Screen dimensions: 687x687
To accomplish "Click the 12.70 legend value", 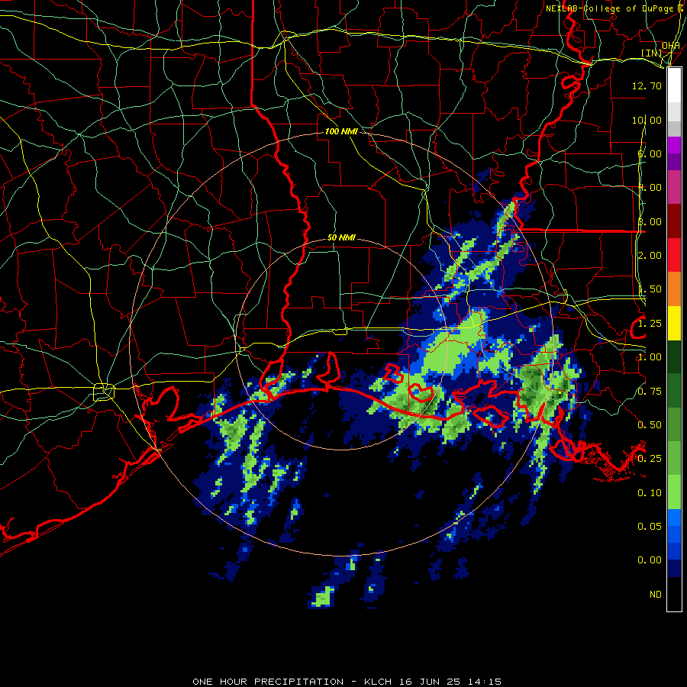I will pos(647,85).
